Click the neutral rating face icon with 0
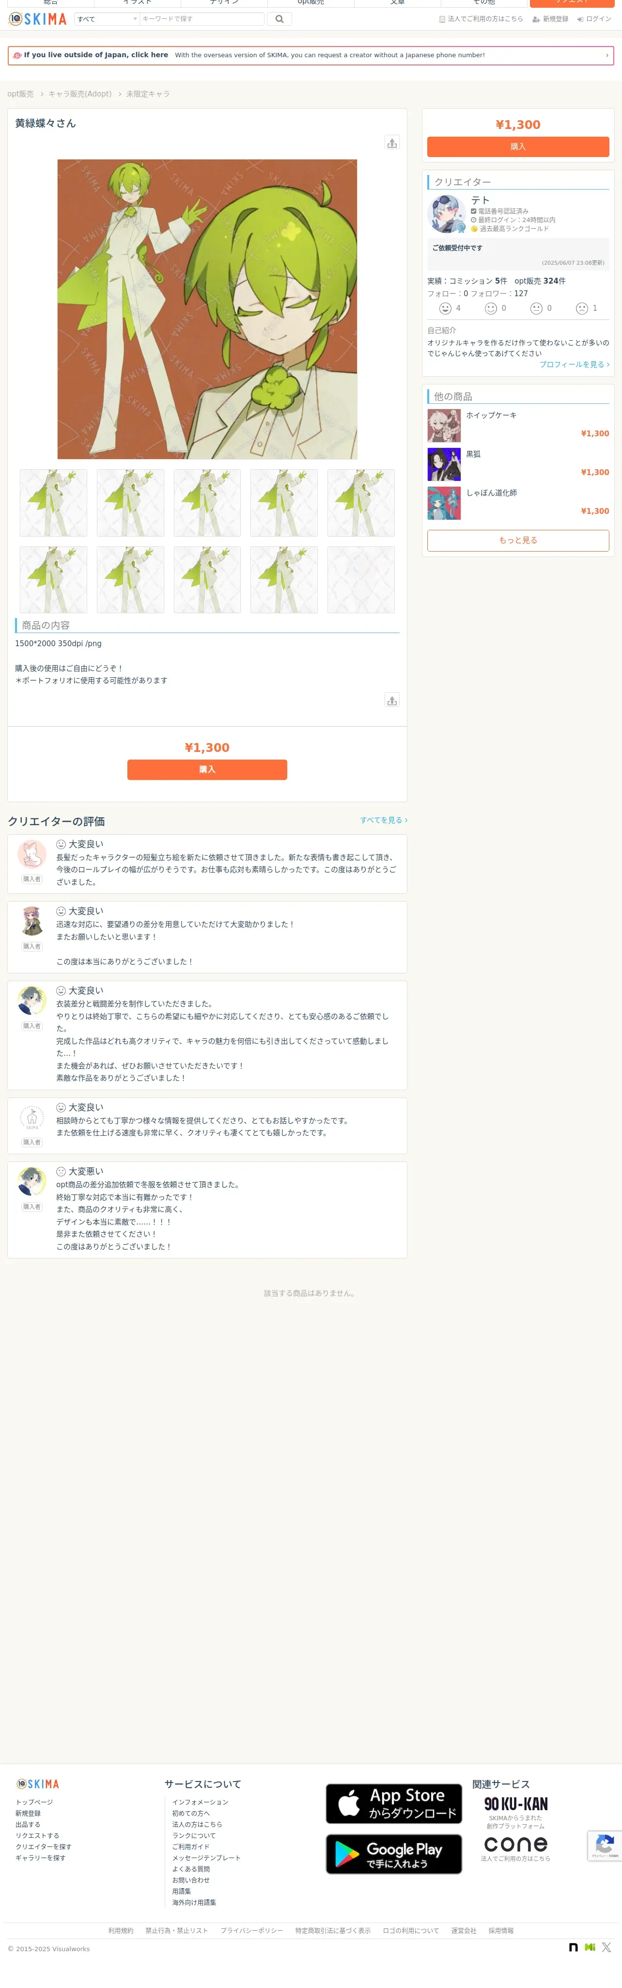The width and height of the screenshot is (622, 1988). pyautogui.click(x=536, y=309)
